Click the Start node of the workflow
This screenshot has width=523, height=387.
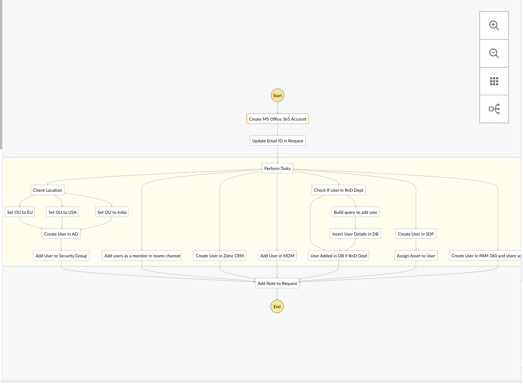[x=277, y=95]
